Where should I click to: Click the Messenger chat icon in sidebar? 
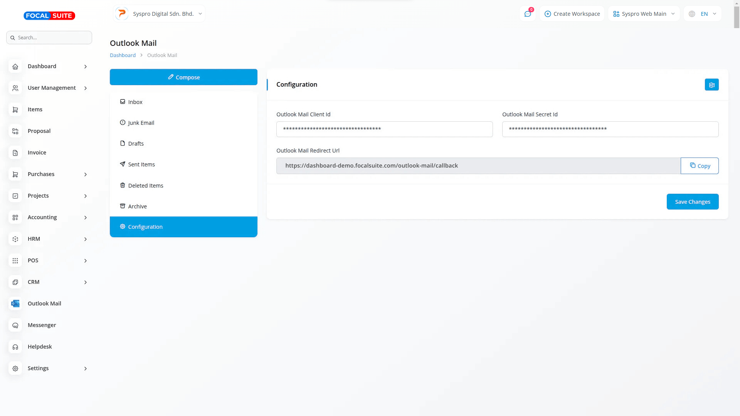pyautogui.click(x=15, y=325)
